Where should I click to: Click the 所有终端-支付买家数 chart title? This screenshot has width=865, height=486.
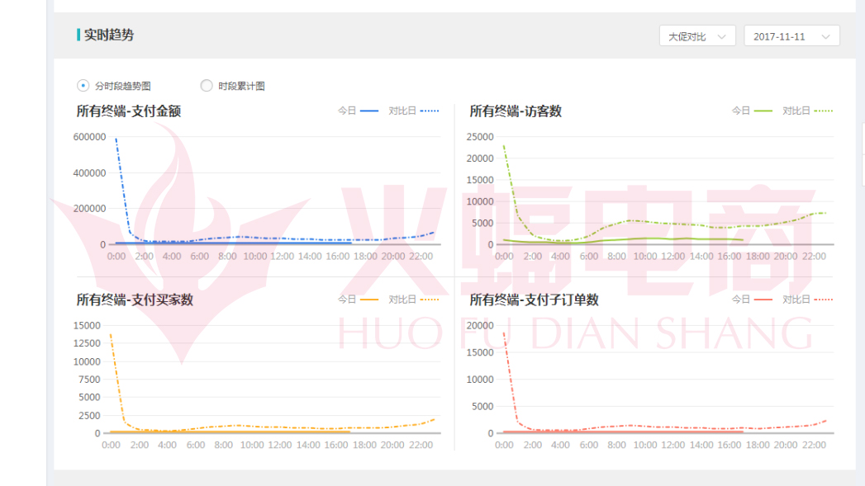point(135,300)
